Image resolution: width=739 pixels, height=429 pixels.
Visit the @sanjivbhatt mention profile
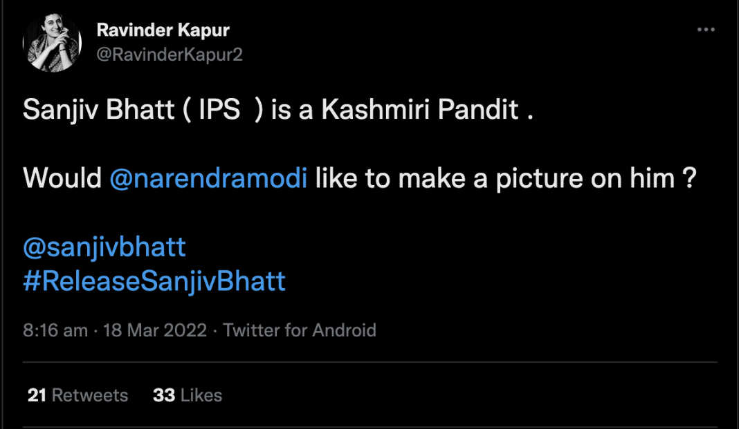[104, 247]
